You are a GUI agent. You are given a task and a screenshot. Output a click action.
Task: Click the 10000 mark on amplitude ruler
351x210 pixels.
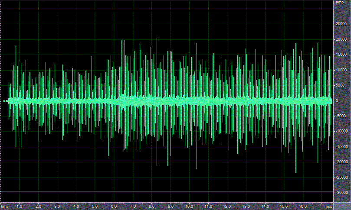click(x=341, y=70)
